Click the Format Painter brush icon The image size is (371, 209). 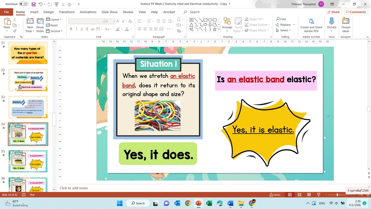coord(15,31)
